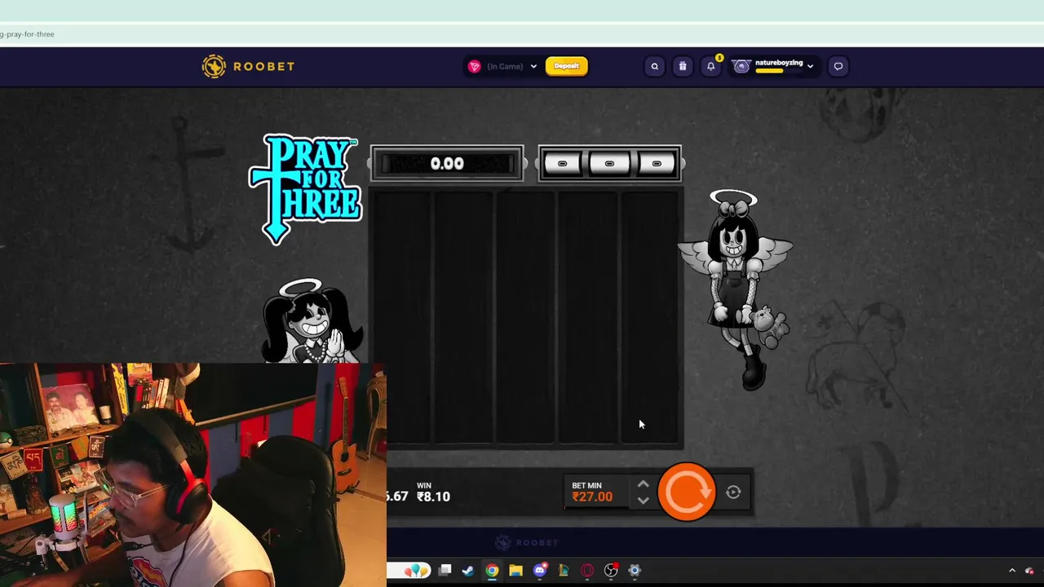This screenshot has height=587, width=1044.
Task: Decrease bet with the down arrow
Action: [x=643, y=500]
